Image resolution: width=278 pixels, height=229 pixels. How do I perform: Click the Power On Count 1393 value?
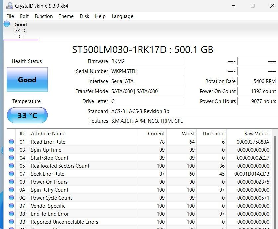click(x=258, y=91)
